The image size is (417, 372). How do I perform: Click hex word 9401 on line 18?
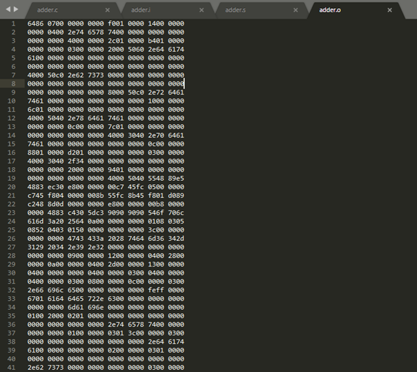pyautogui.click(x=116, y=170)
